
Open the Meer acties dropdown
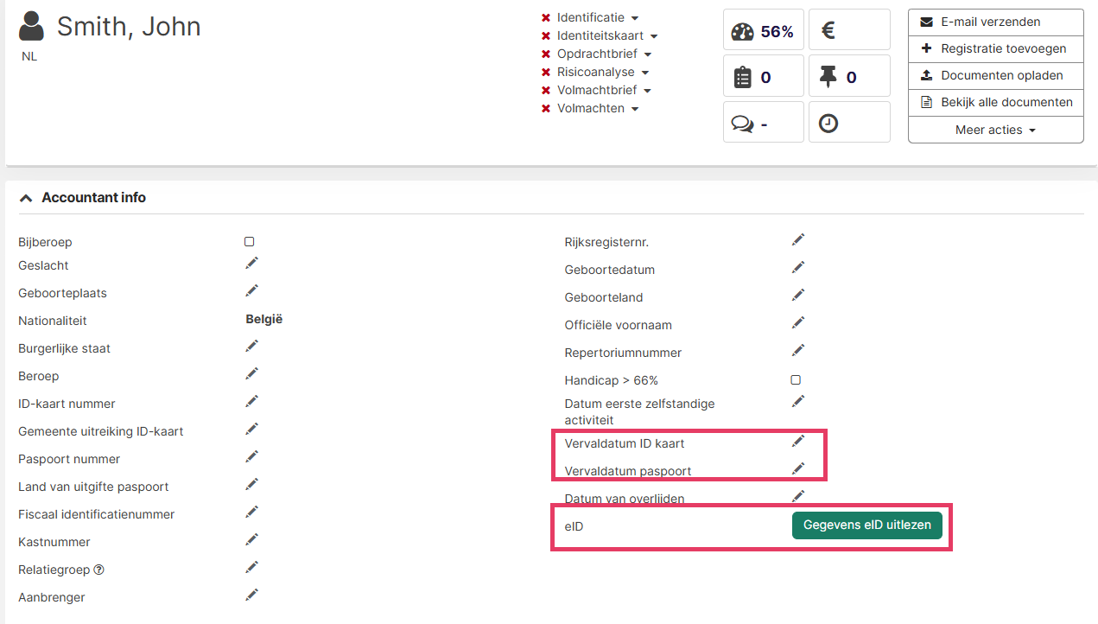(995, 130)
